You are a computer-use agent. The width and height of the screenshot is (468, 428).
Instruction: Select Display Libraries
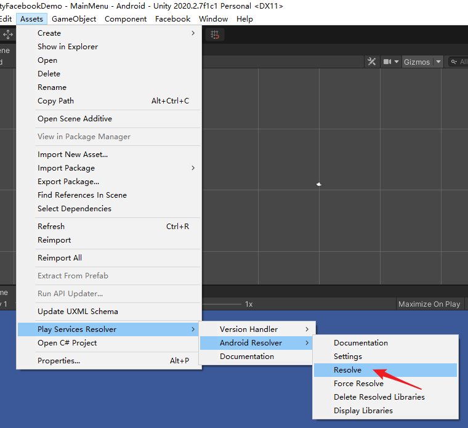tap(385, 411)
